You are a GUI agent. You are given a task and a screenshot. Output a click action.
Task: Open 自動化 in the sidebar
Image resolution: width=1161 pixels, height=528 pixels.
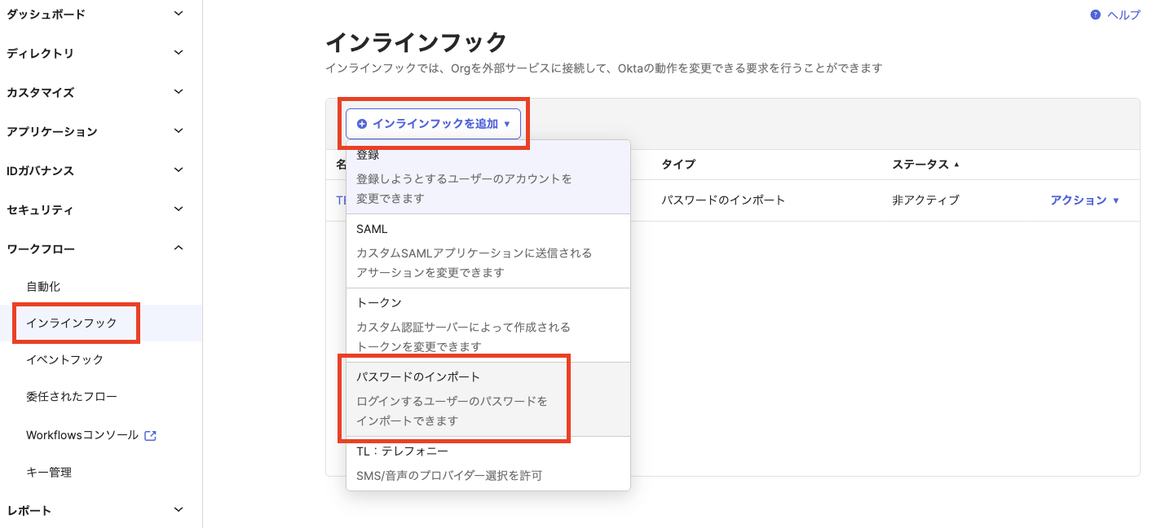tap(43, 287)
